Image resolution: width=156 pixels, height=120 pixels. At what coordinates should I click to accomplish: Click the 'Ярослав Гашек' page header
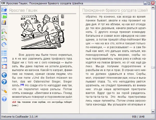pos(23,10)
